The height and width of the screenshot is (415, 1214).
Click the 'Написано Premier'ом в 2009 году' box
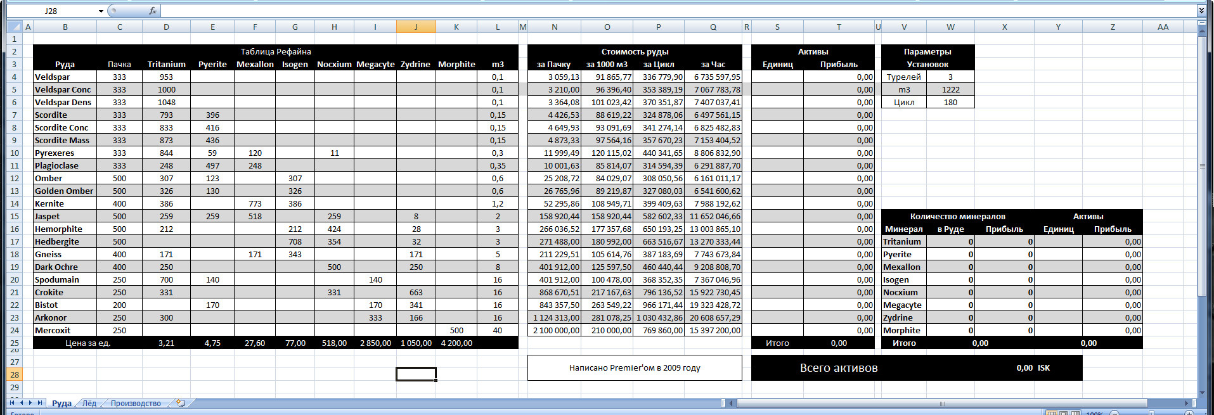(635, 367)
